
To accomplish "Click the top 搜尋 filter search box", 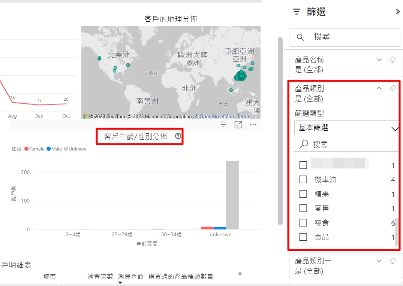I will (x=345, y=37).
